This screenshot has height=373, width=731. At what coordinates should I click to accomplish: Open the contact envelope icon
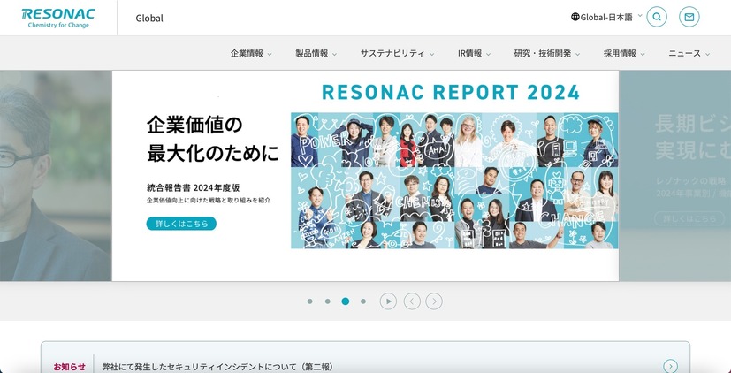689,17
